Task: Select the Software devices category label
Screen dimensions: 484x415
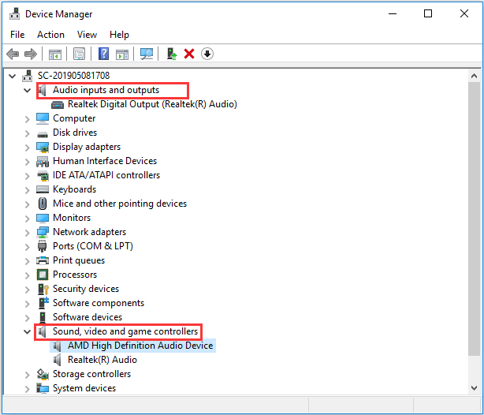Action: [87, 317]
